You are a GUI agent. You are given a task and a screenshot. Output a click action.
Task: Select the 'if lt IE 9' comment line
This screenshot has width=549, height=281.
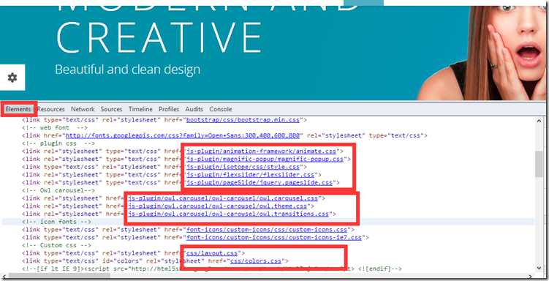212,269
